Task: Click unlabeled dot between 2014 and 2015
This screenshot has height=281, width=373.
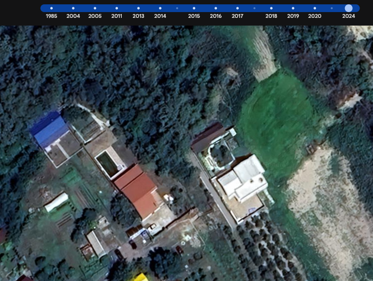Action: (x=177, y=8)
